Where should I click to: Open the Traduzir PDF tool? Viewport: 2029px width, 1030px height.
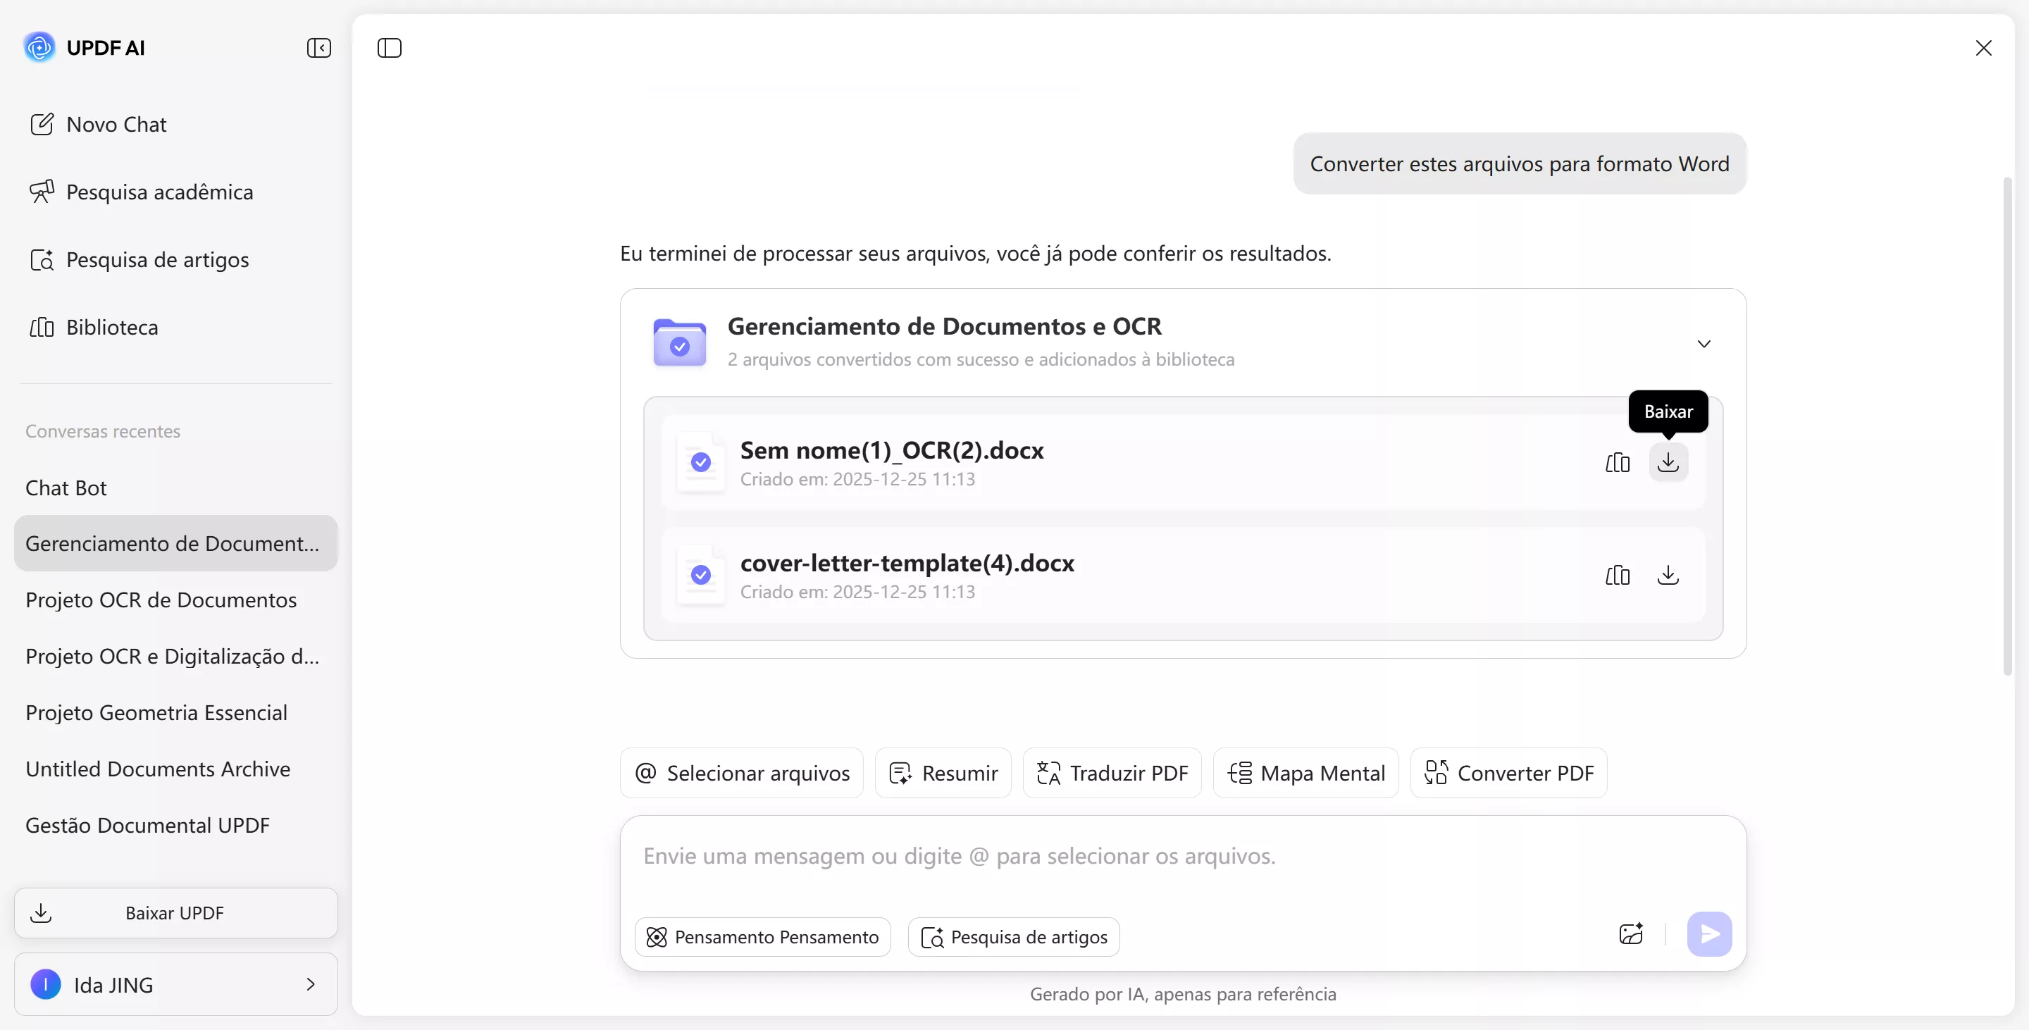pos(1112,772)
